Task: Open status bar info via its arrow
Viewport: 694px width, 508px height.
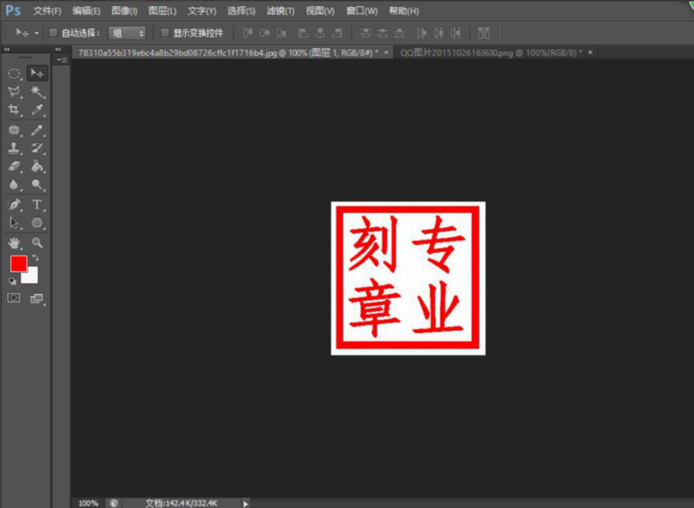Action: 245,502
